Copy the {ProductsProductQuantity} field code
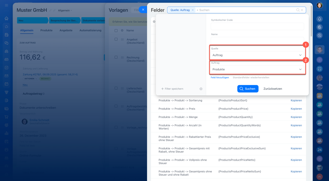The height and width of the screenshot is (181, 329). (x=296, y=117)
